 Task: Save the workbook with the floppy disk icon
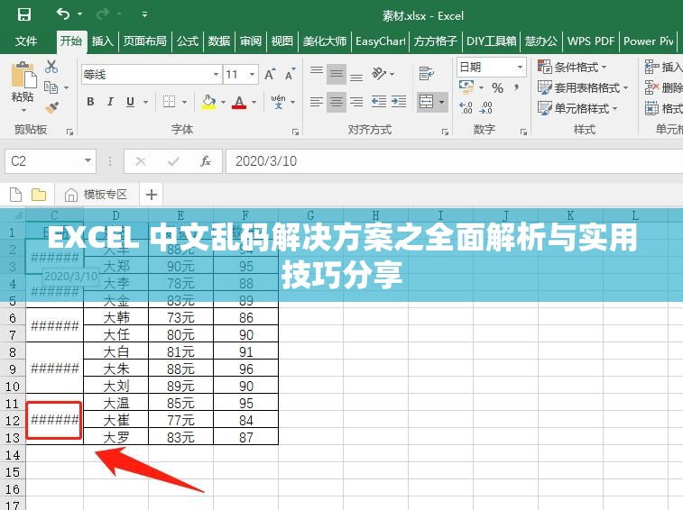click(x=24, y=14)
